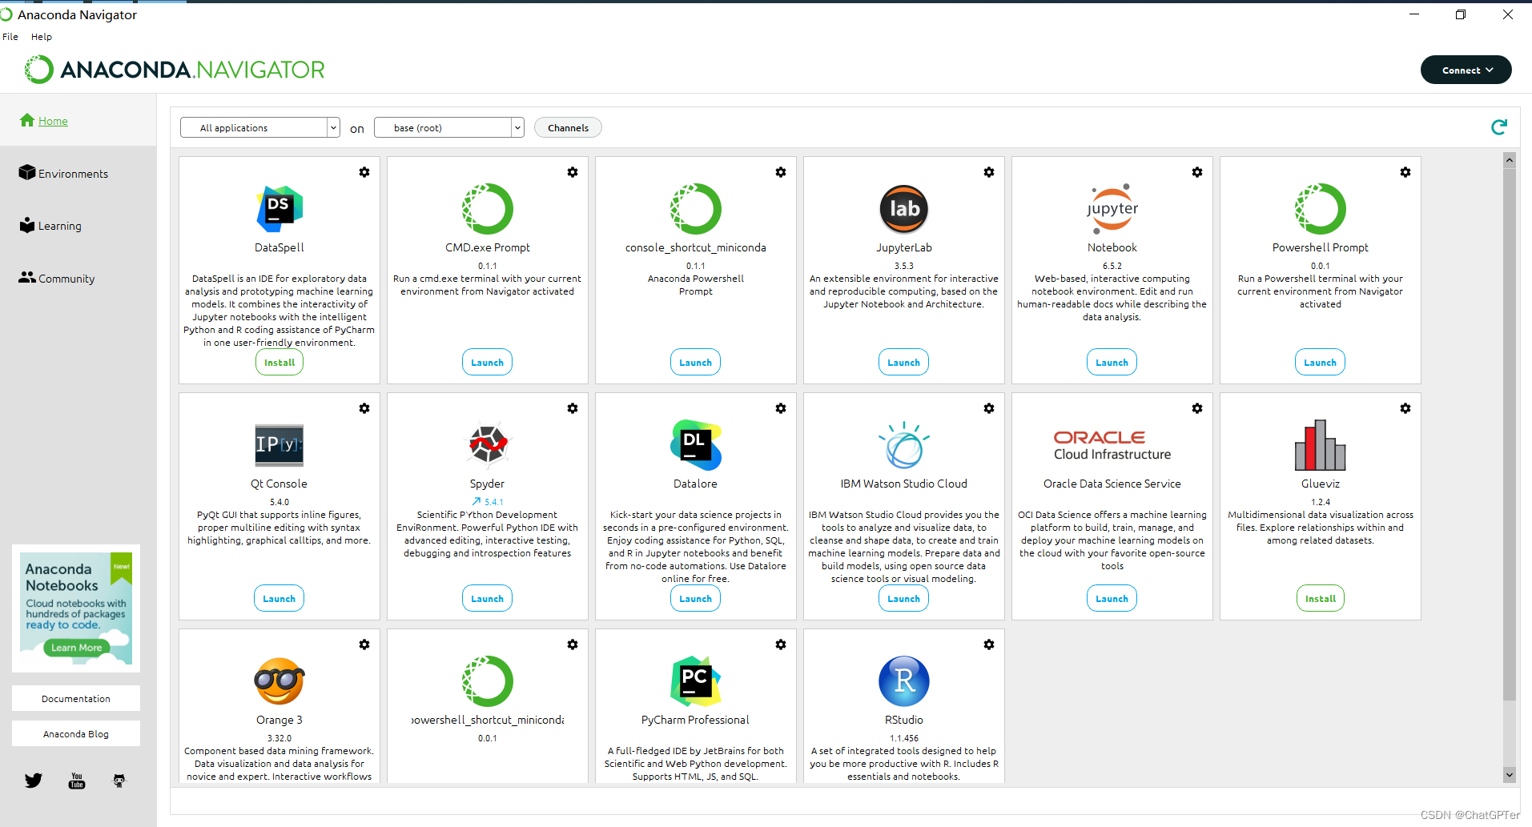The height and width of the screenshot is (827, 1532).
Task: Launch Jupyter Notebook
Action: (x=1112, y=363)
